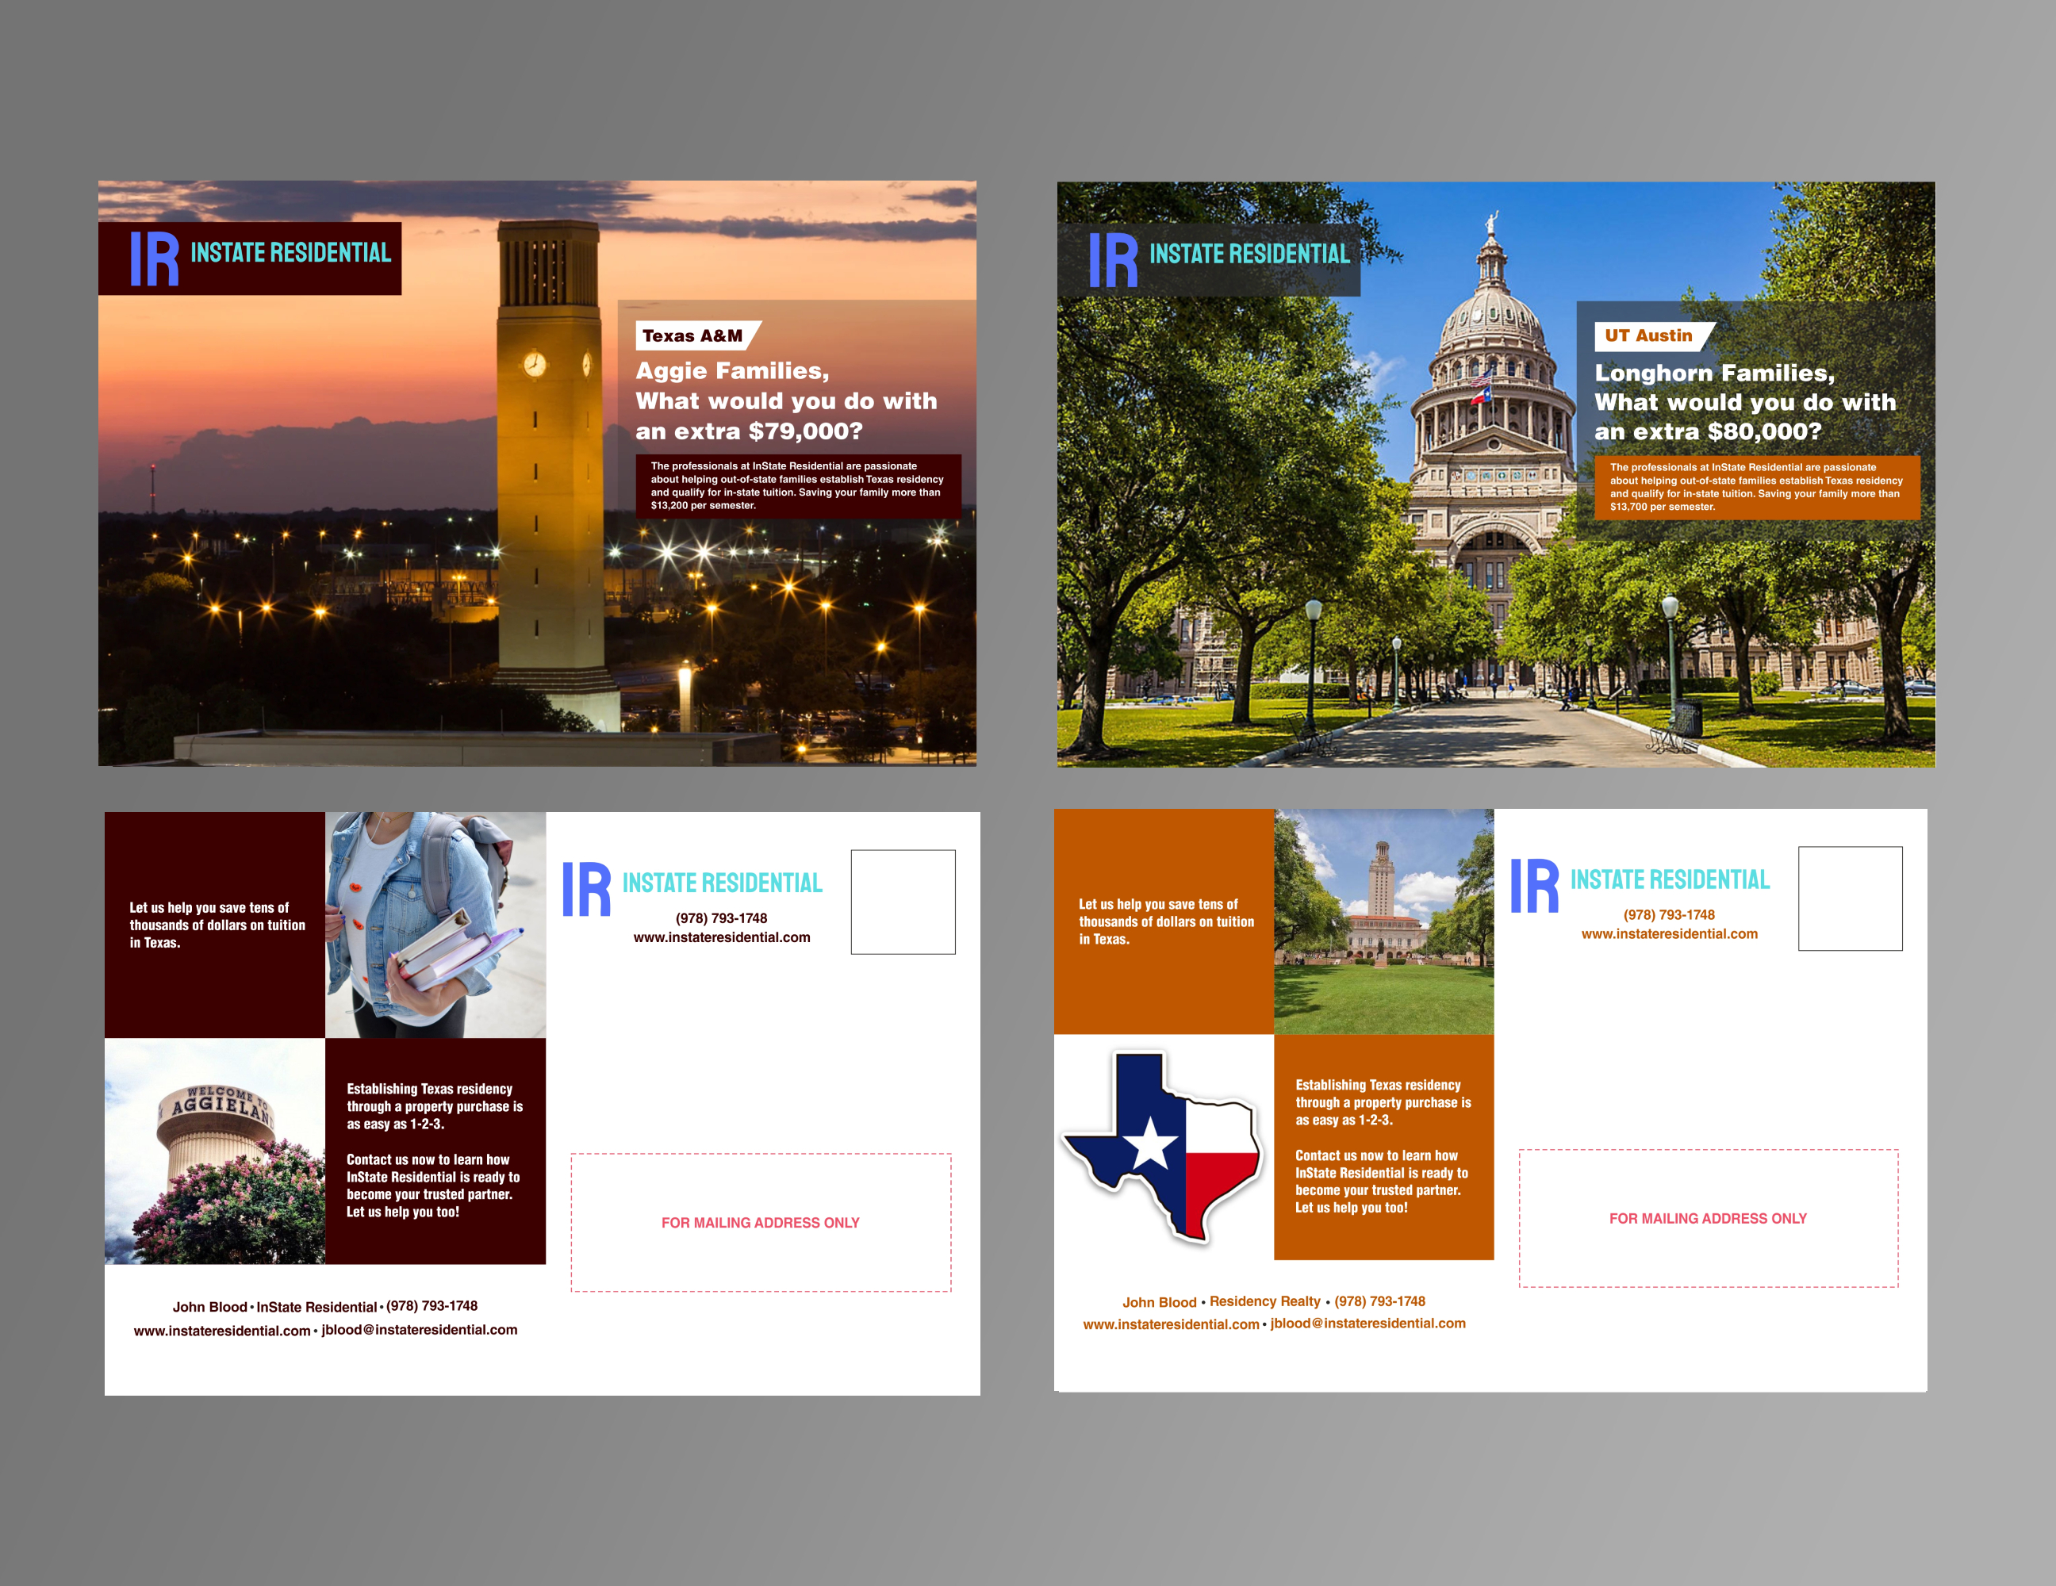This screenshot has height=1586, width=2056.
Task: Click the empty stamp box on the orange postcard back
Action: pos(1850,898)
